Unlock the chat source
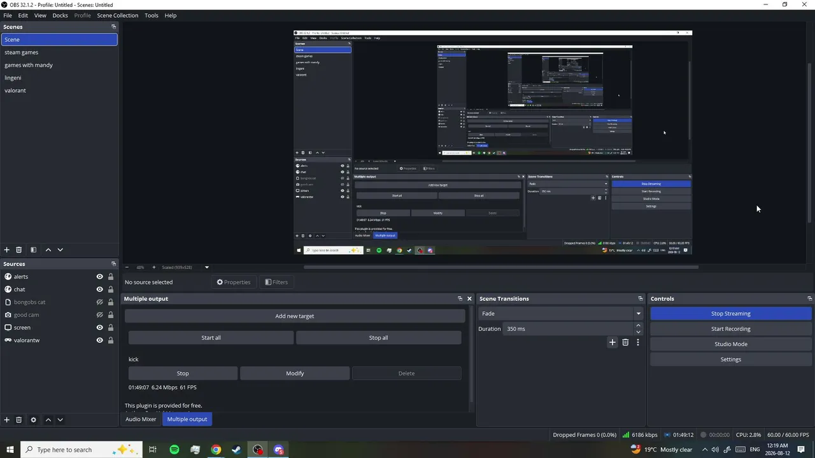Screen dimensions: 815x458 tap(111, 289)
